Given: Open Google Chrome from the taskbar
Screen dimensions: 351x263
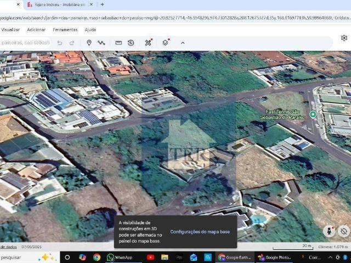Looking at the screenshot, I should (97, 258).
